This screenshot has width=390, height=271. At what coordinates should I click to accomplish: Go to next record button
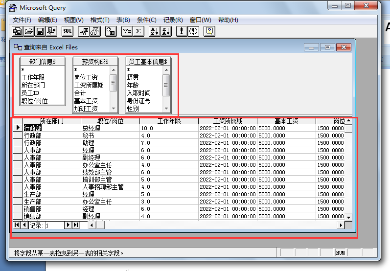68,225
